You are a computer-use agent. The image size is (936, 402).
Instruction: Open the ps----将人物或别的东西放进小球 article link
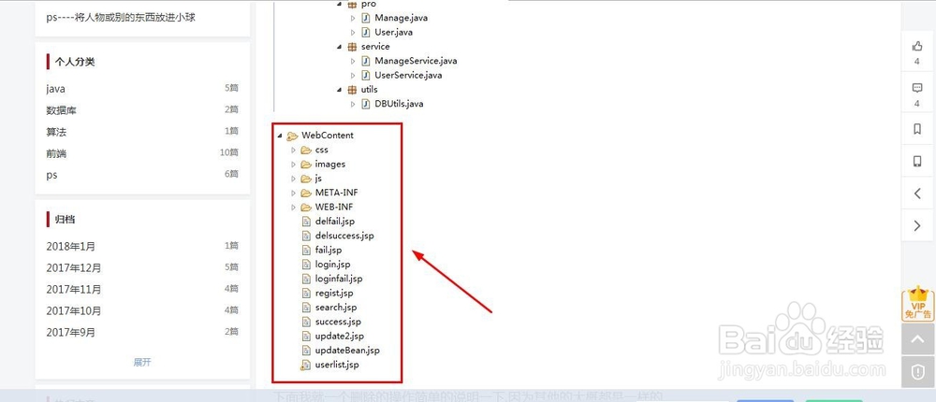coord(121,17)
